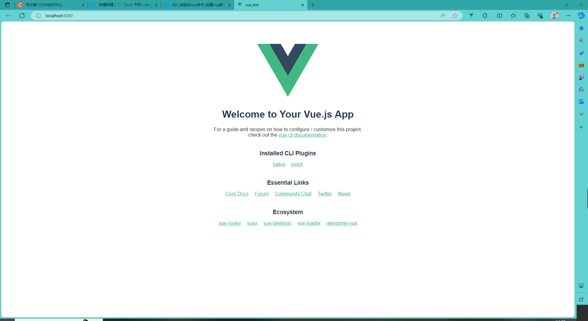Screen dimensions: 588x321
Task: Open the vue-devtools link
Action: click(x=277, y=223)
